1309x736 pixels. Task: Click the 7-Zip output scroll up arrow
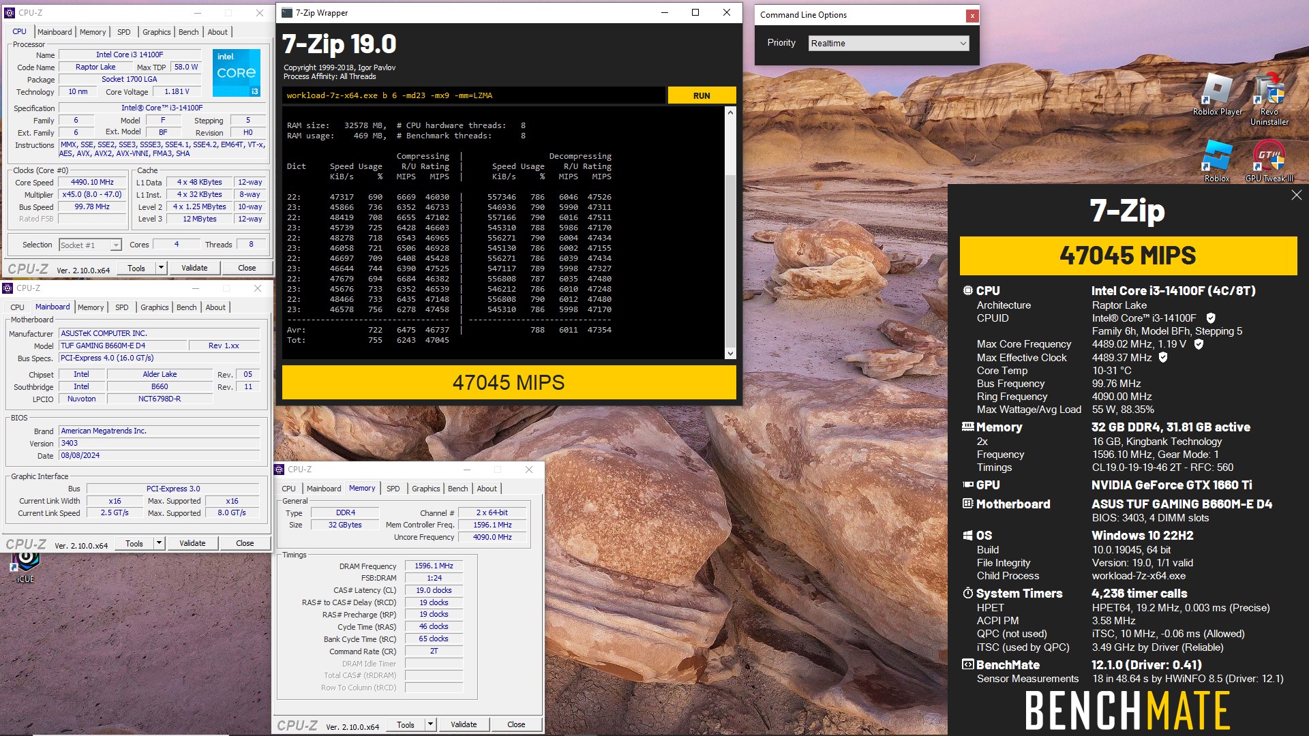click(730, 112)
